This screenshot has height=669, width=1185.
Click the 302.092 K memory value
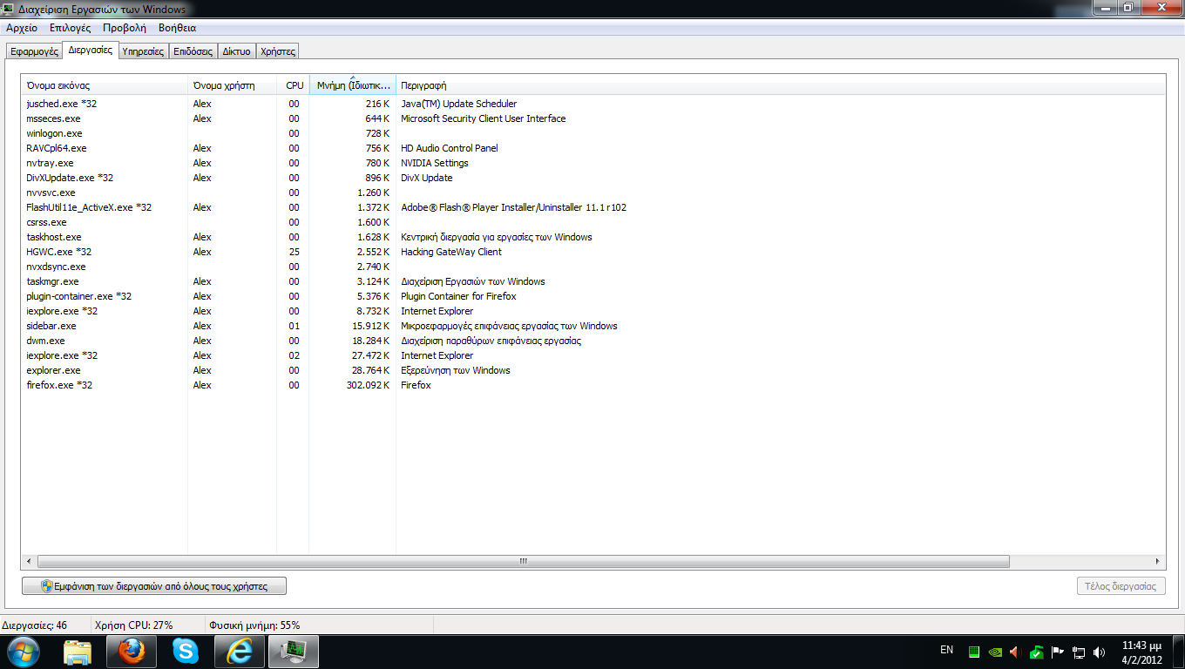368,385
